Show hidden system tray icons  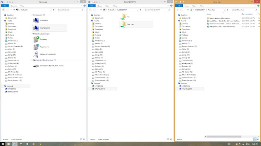(x=233, y=144)
